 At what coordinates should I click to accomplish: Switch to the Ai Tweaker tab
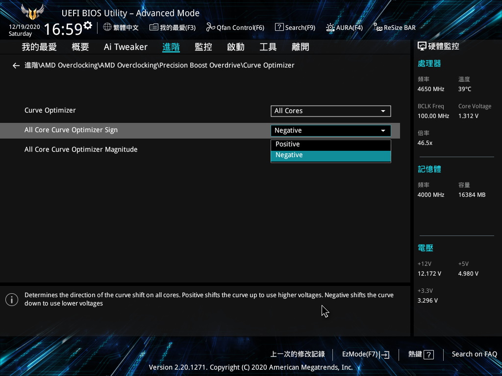pos(125,47)
